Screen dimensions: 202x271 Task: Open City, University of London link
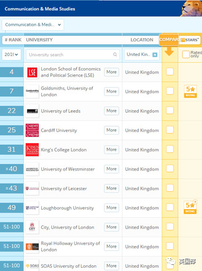point(68,227)
